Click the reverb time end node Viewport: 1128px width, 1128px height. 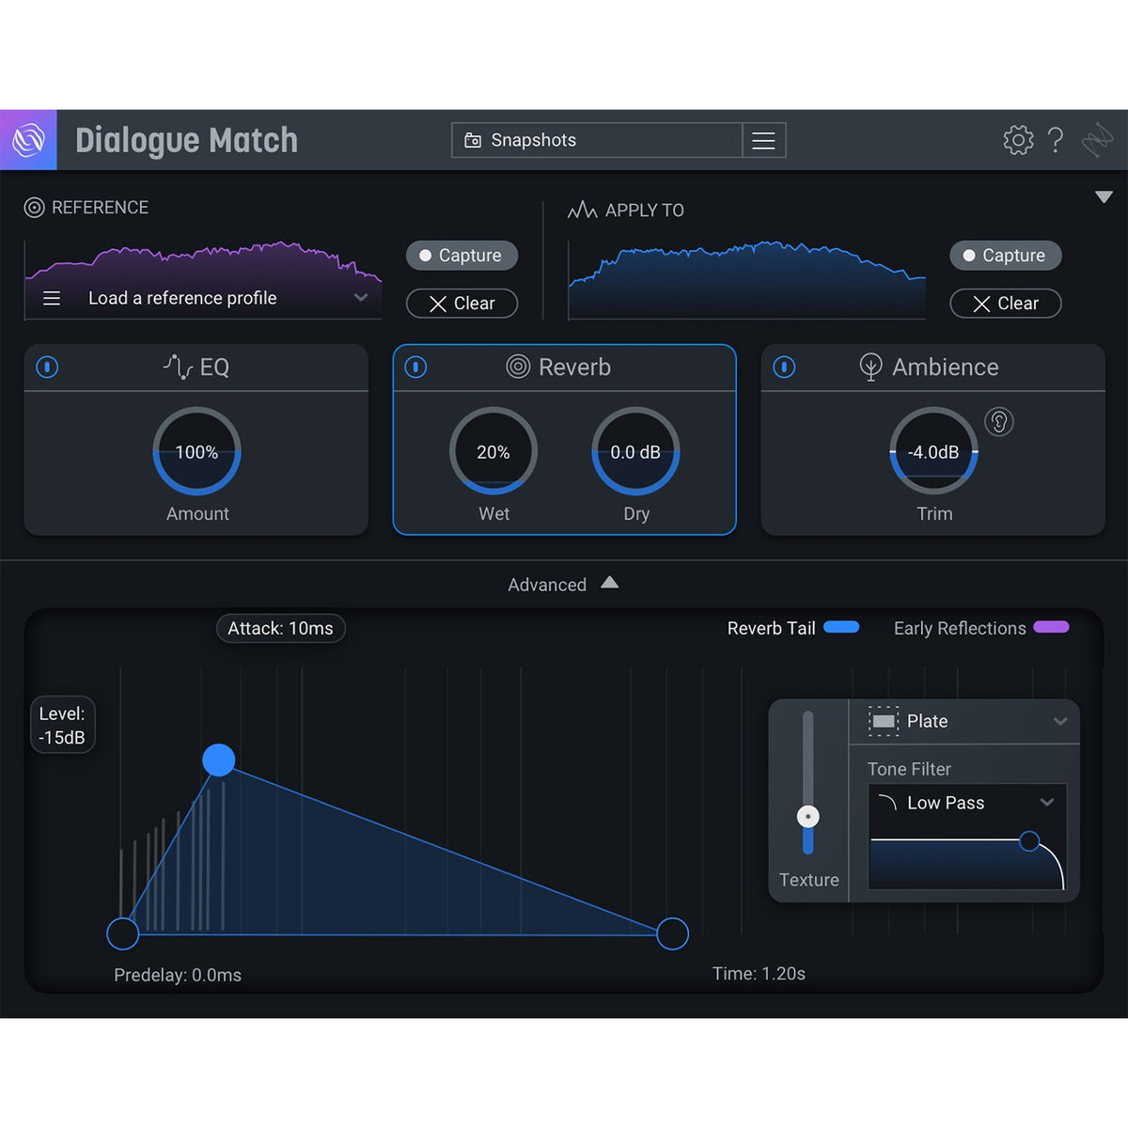pos(672,933)
